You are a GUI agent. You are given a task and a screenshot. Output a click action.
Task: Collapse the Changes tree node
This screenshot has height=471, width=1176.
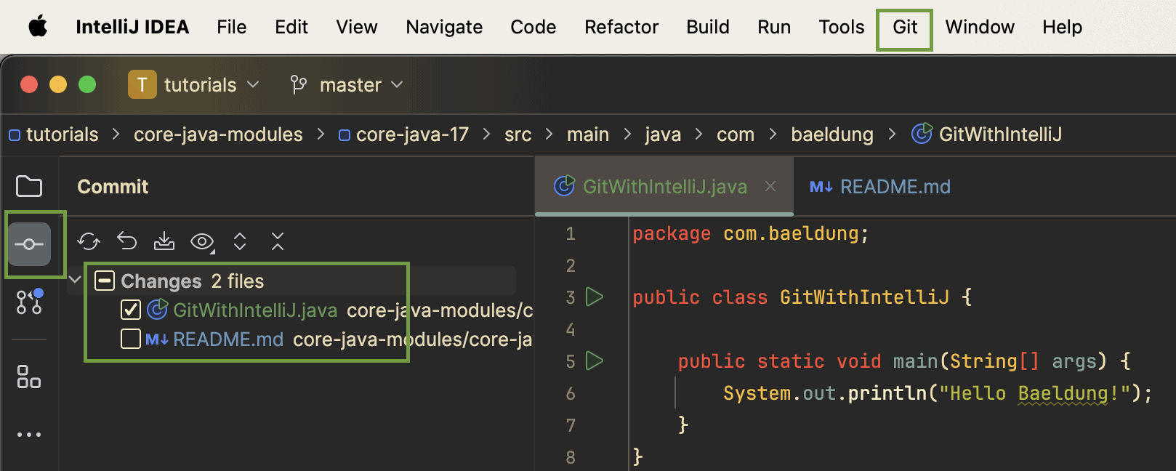(75, 280)
